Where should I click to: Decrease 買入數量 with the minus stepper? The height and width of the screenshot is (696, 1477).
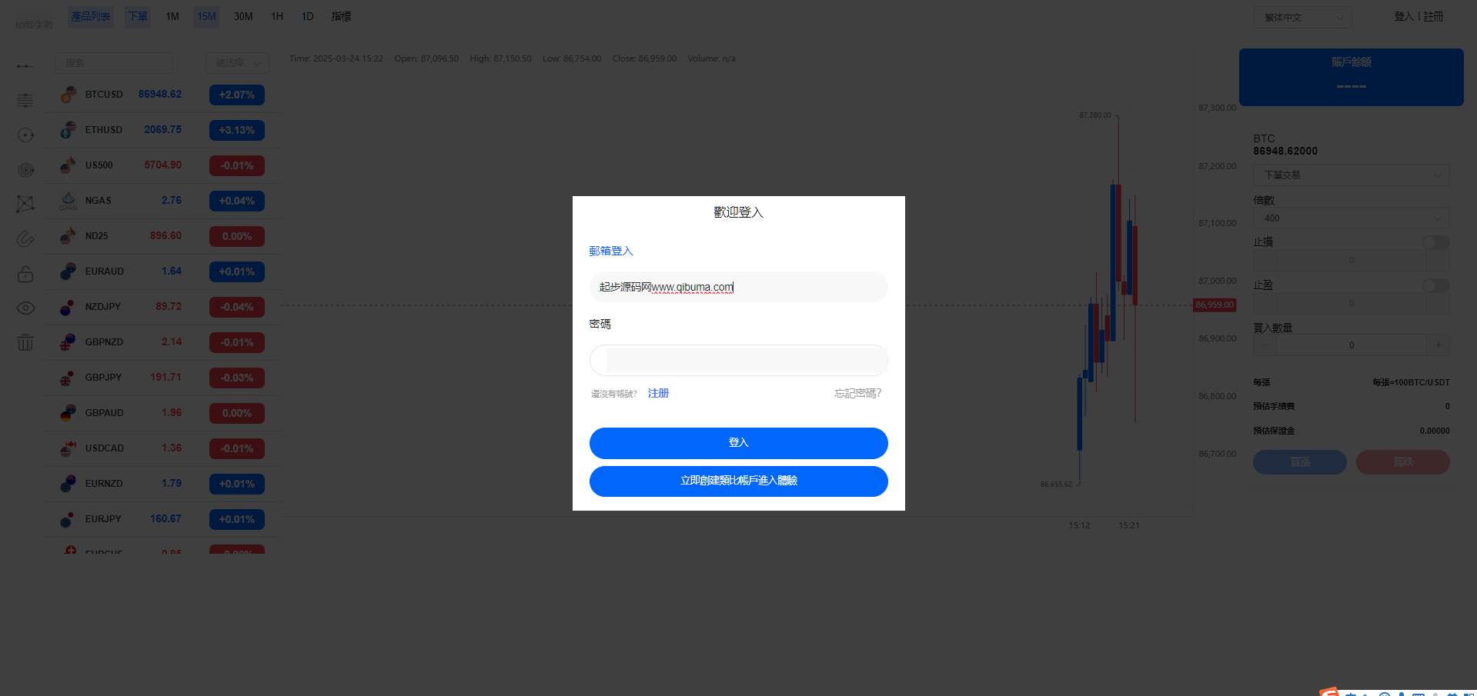pyautogui.click(x=1265, y=345)
